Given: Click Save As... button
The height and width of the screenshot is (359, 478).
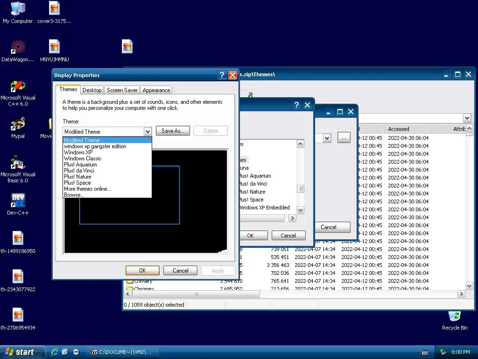Looking at the screenshot, I should tap(173, 131).
